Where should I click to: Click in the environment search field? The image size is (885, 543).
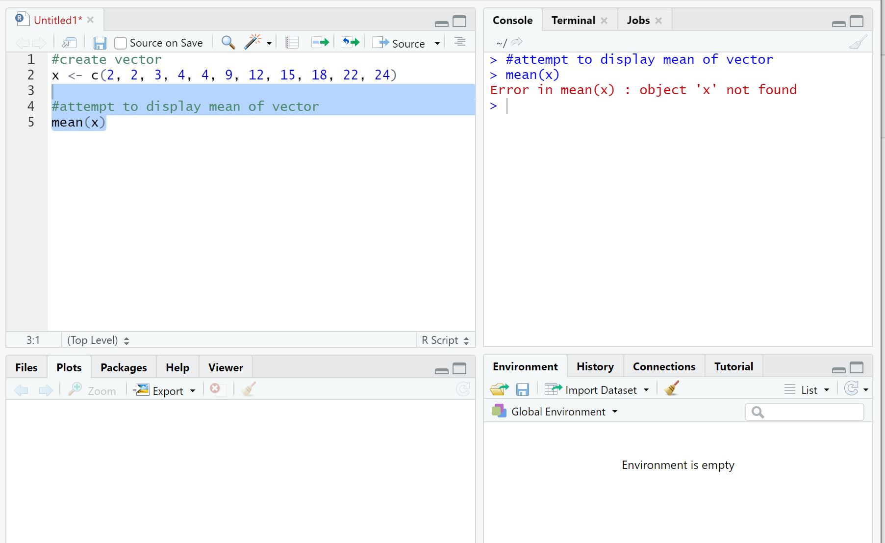coord(805,412)
